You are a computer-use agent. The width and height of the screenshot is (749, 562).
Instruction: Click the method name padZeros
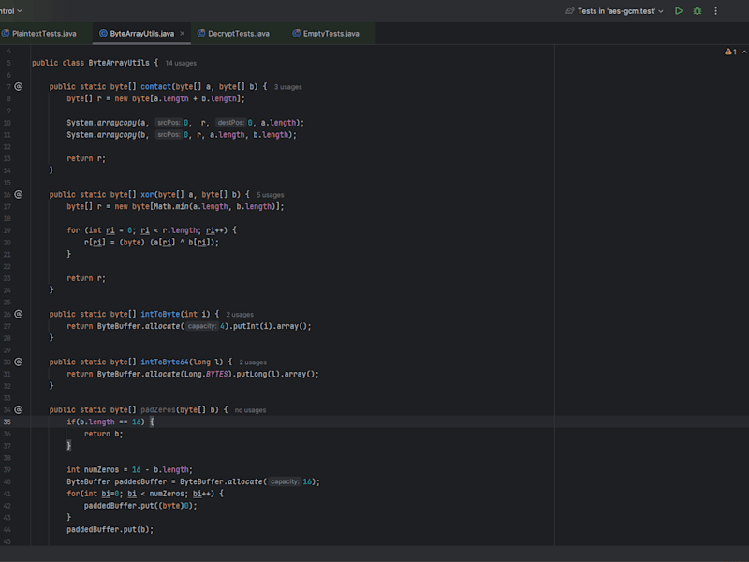157,409
